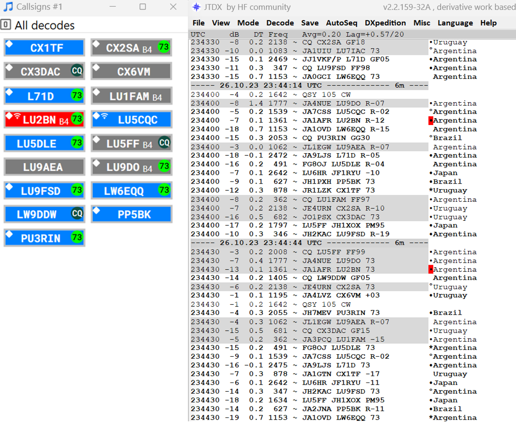Screen dimensions: 516x423
Task: Open the Decode menu
Action: [280, 23]
